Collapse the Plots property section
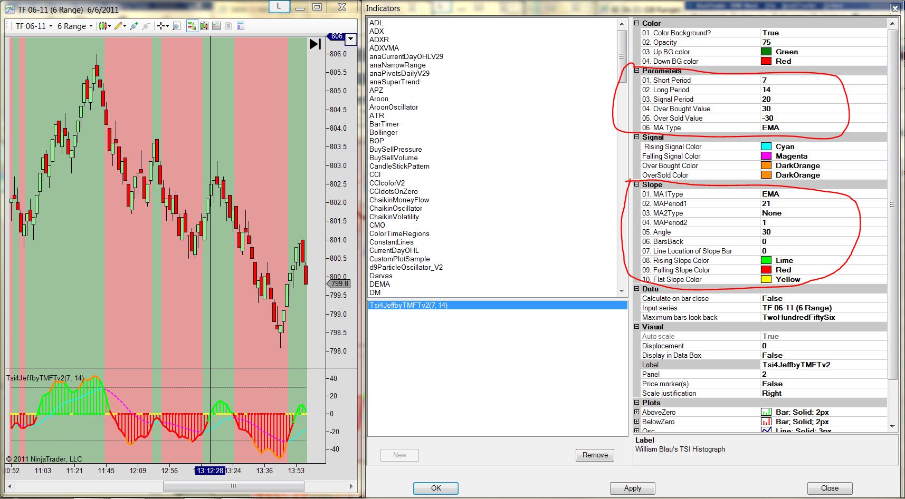Image resolution: width=905 pixels, height=499 pixels. coord(637,403)
